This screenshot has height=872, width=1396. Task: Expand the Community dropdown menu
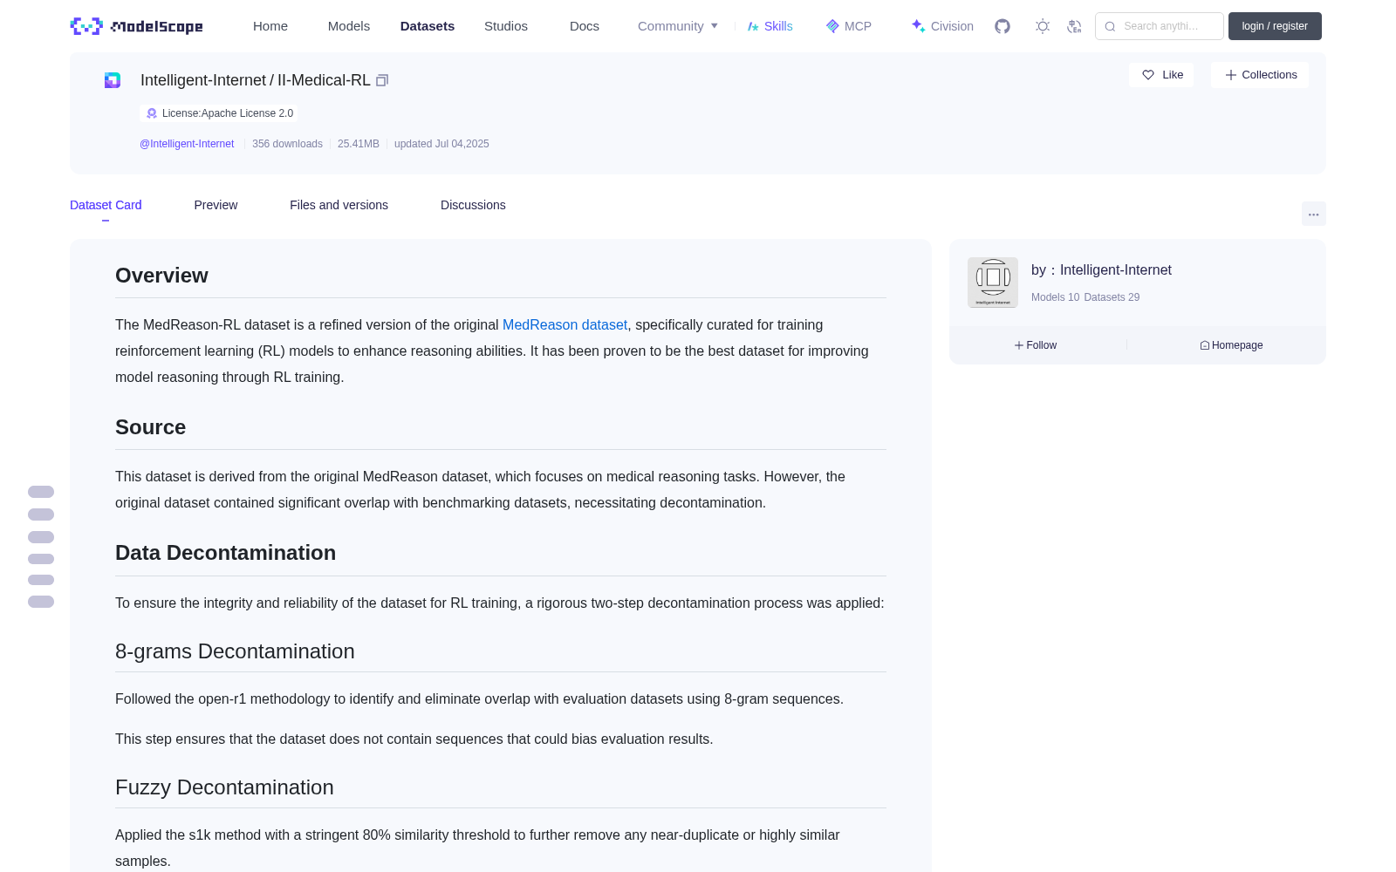pos(678,26)
